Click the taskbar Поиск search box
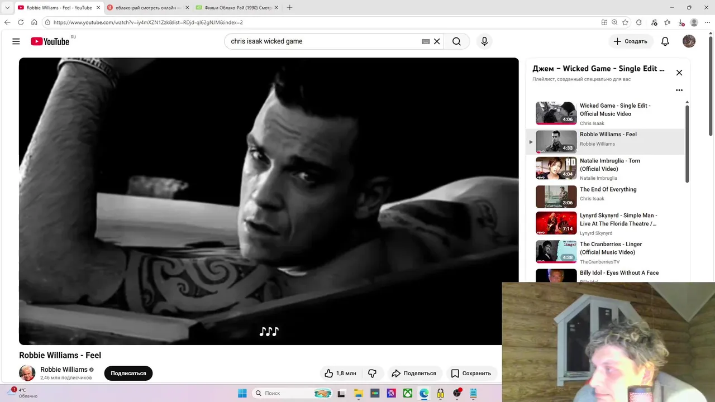 [x=292, y=393]
